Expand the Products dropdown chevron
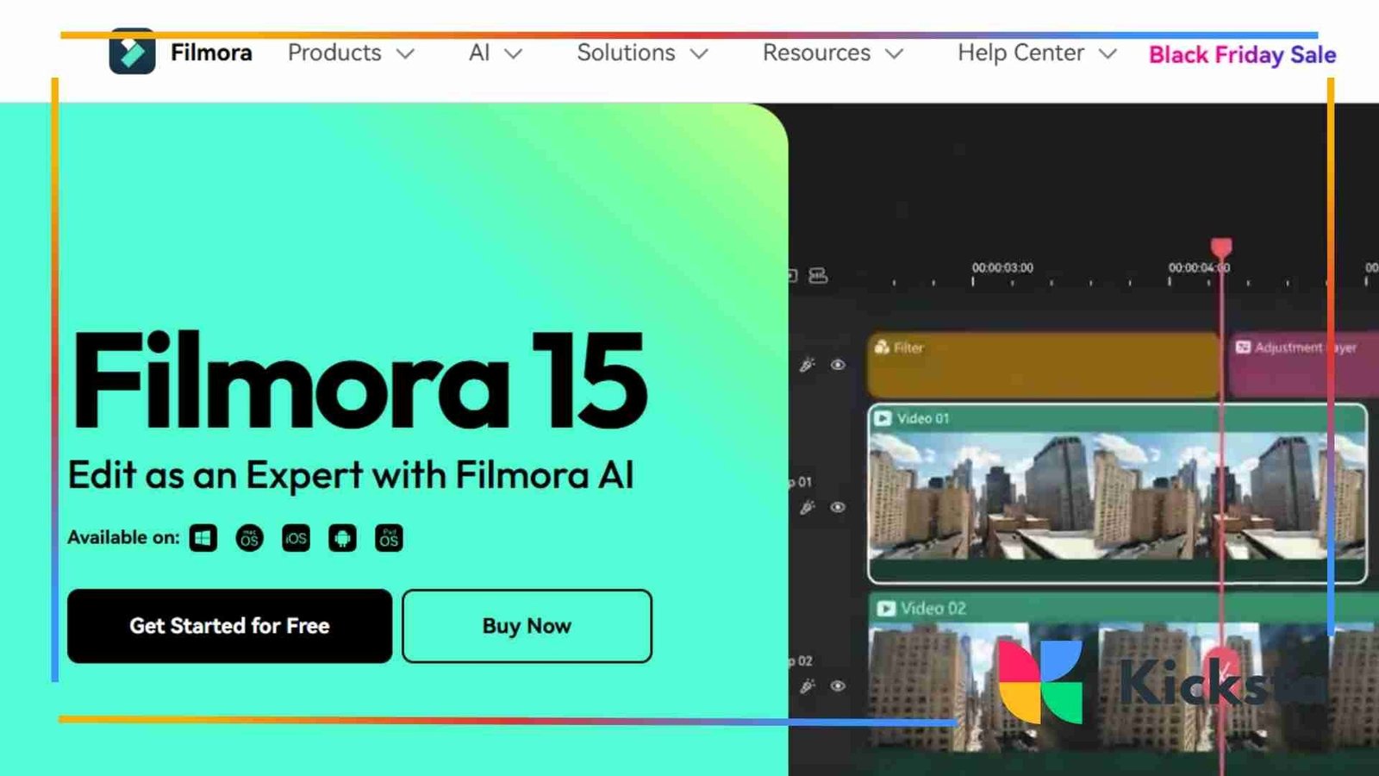Screen dimensions: 1379x776 tap(405, 53)
